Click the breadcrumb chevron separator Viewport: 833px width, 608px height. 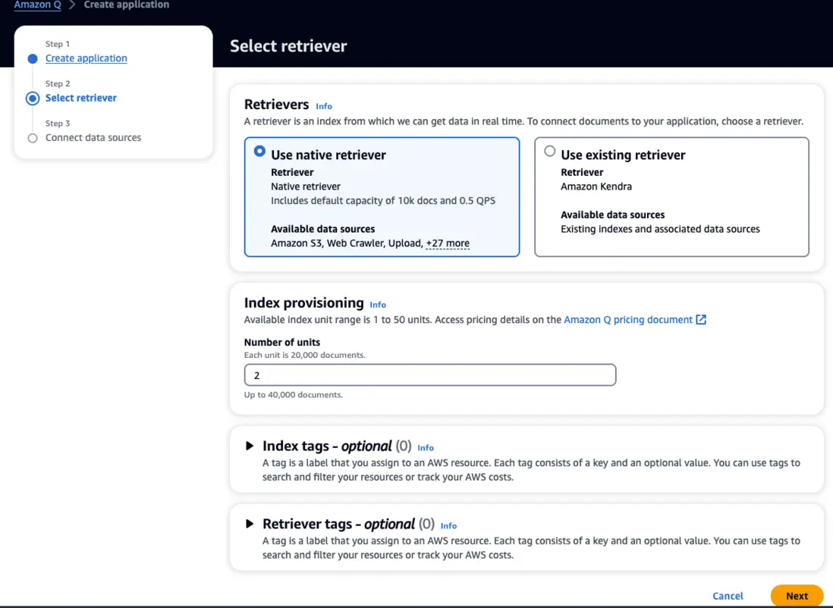pos(73,5)
